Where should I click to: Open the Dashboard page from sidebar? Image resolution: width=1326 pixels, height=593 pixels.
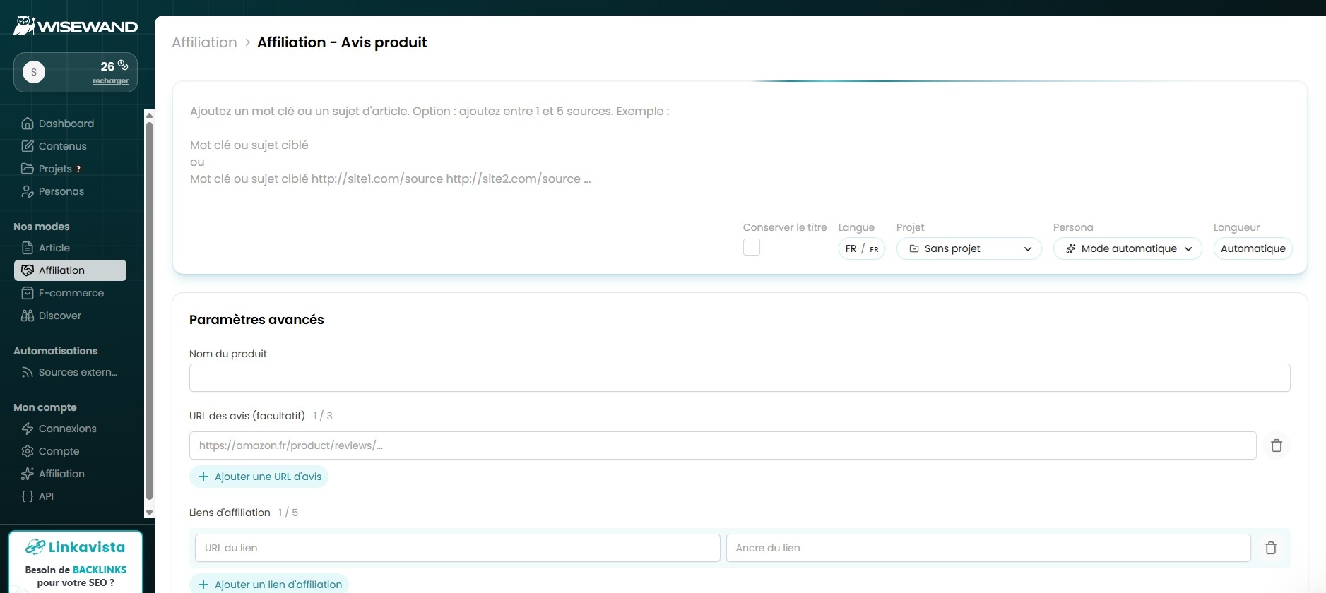[x=66, y=124]
